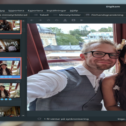Click the globe icon above fourth thumbnail
Screen dimensions: 126x126
tap(18, 81)
